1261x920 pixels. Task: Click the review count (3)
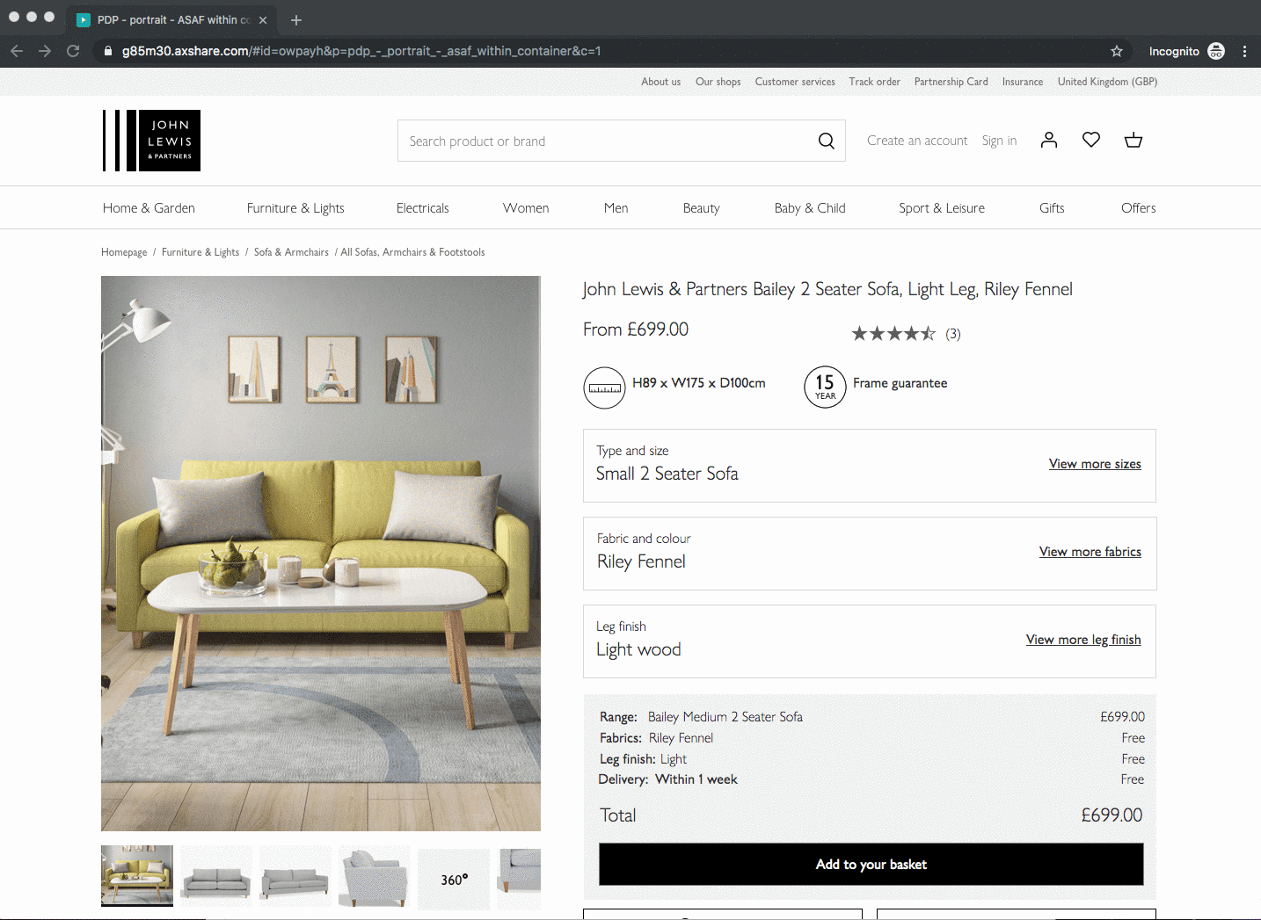click(x=953, y=334)
